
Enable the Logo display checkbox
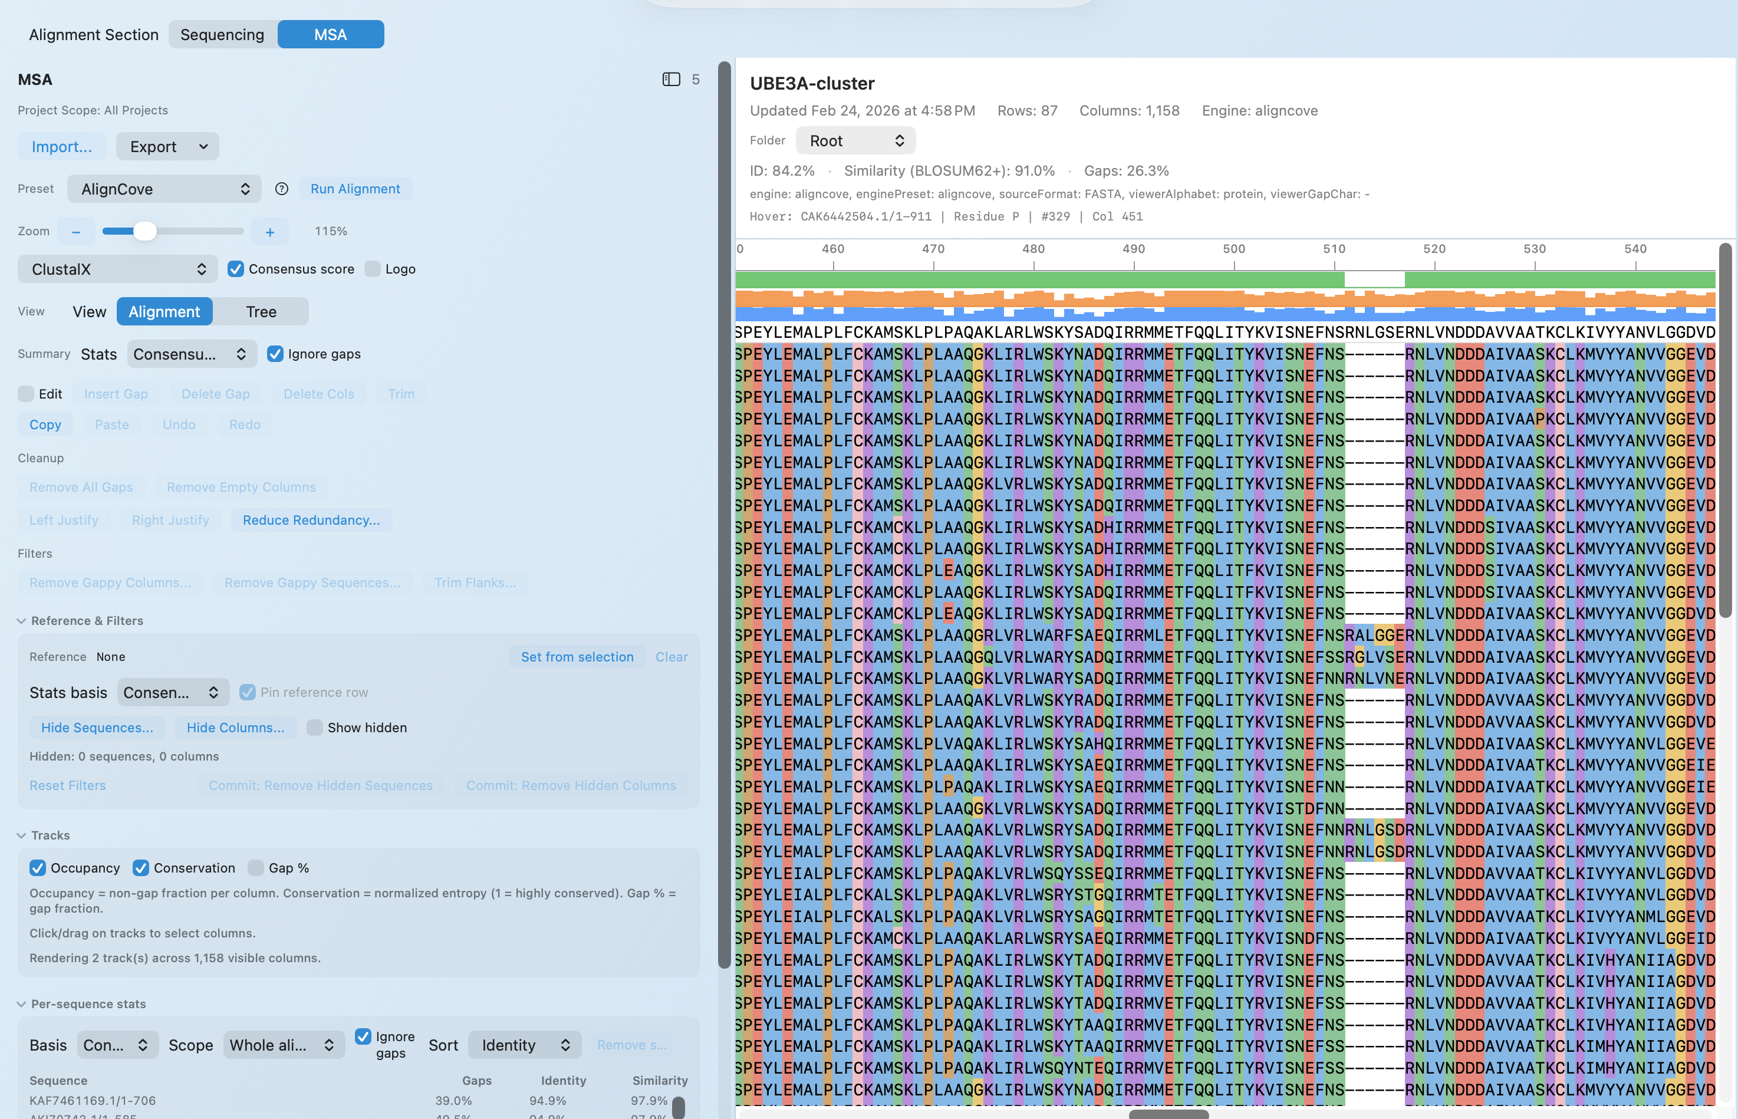pyautogui.click(x=373, y=269)
